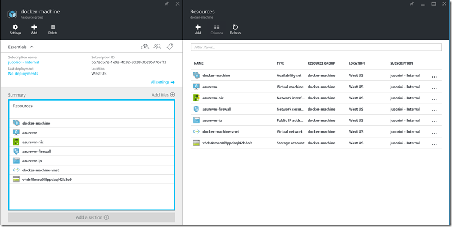Click the azurevm-nic icon in the Summary tile
The height and width of the screenshot is (227, 452).
[x=16, y=142]
